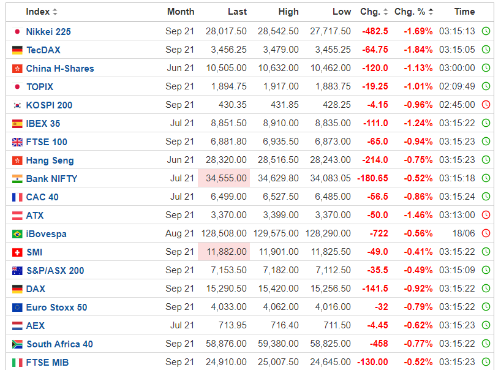Click the South Korea flag beside KOSPI 200
501x370 pixels.
17,105
